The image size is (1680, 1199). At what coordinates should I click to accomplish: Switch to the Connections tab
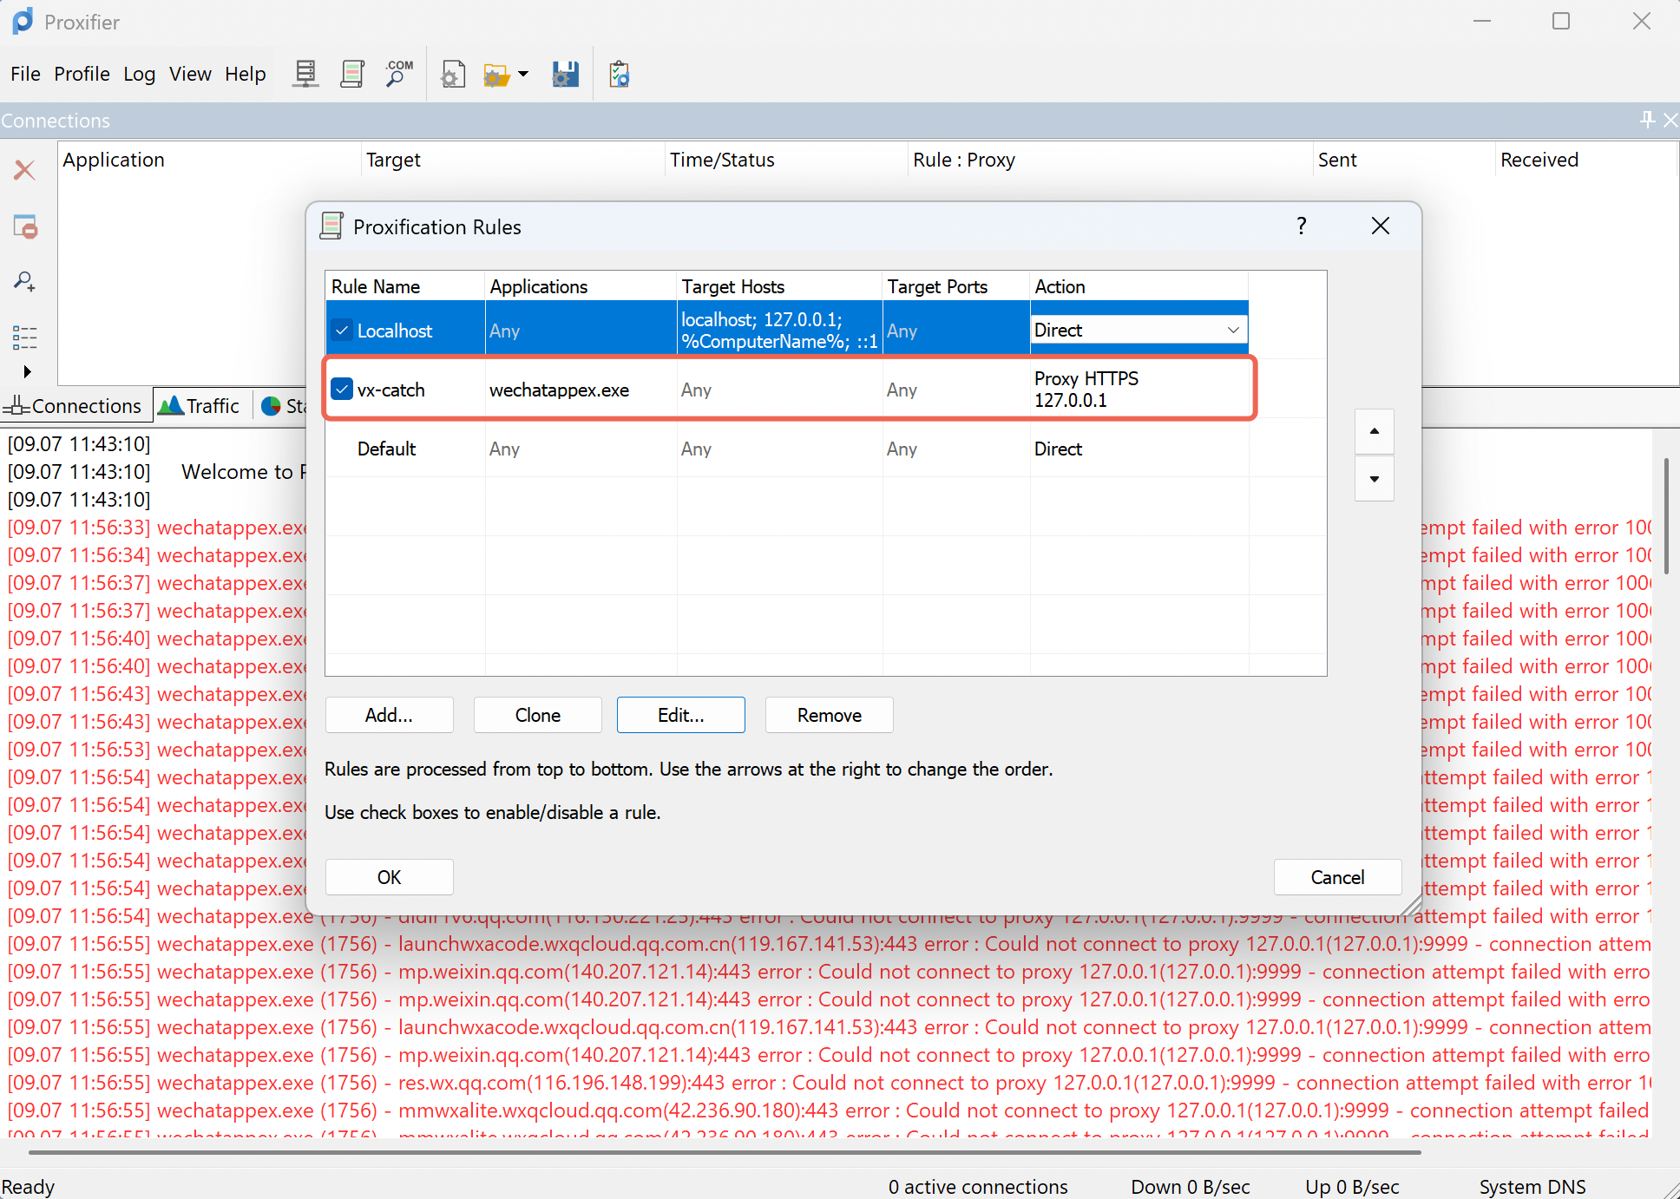click(x=75, y=406)
